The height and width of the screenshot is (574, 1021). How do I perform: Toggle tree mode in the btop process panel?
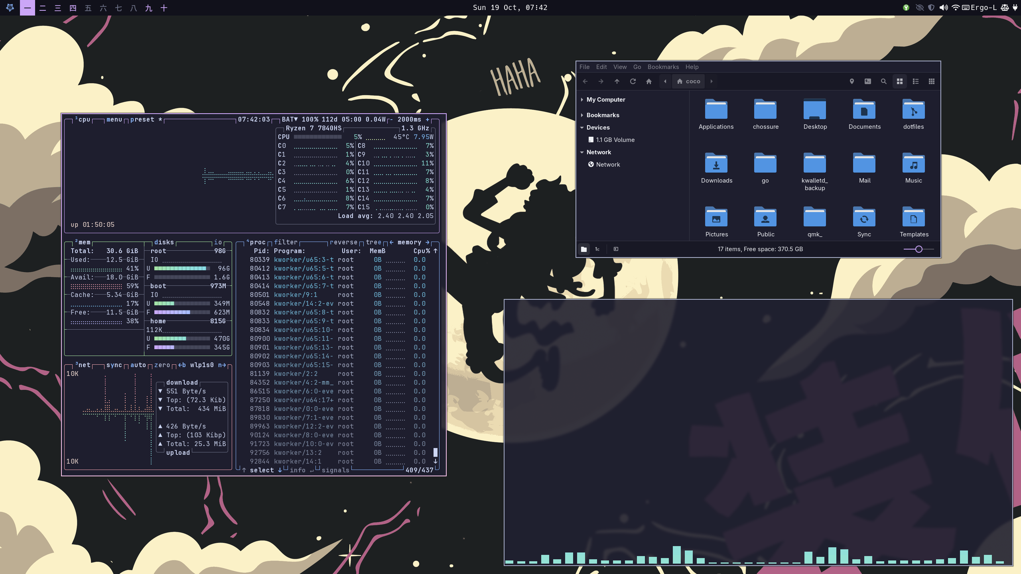tap(373, 242)
